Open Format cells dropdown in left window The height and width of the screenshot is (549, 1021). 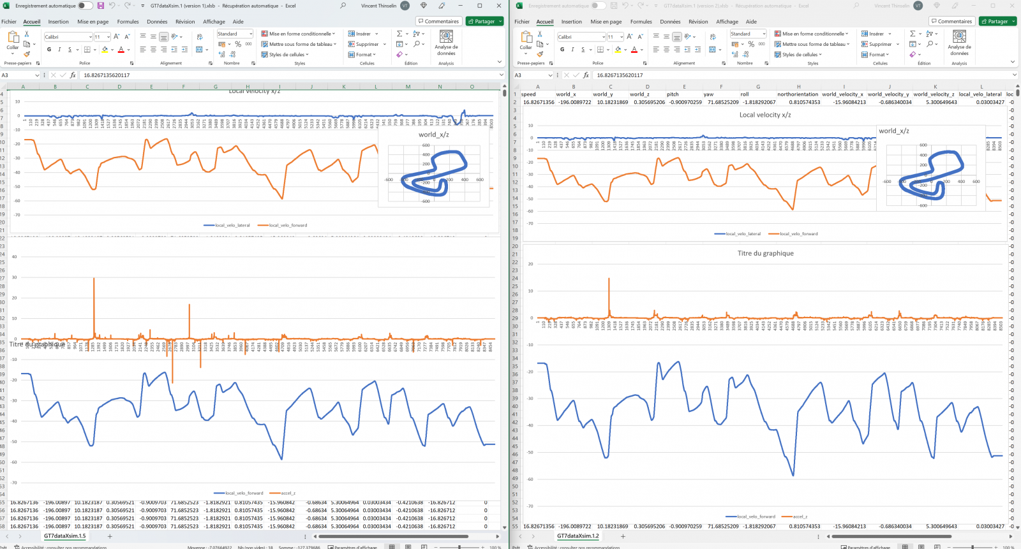tap(362, 54)
